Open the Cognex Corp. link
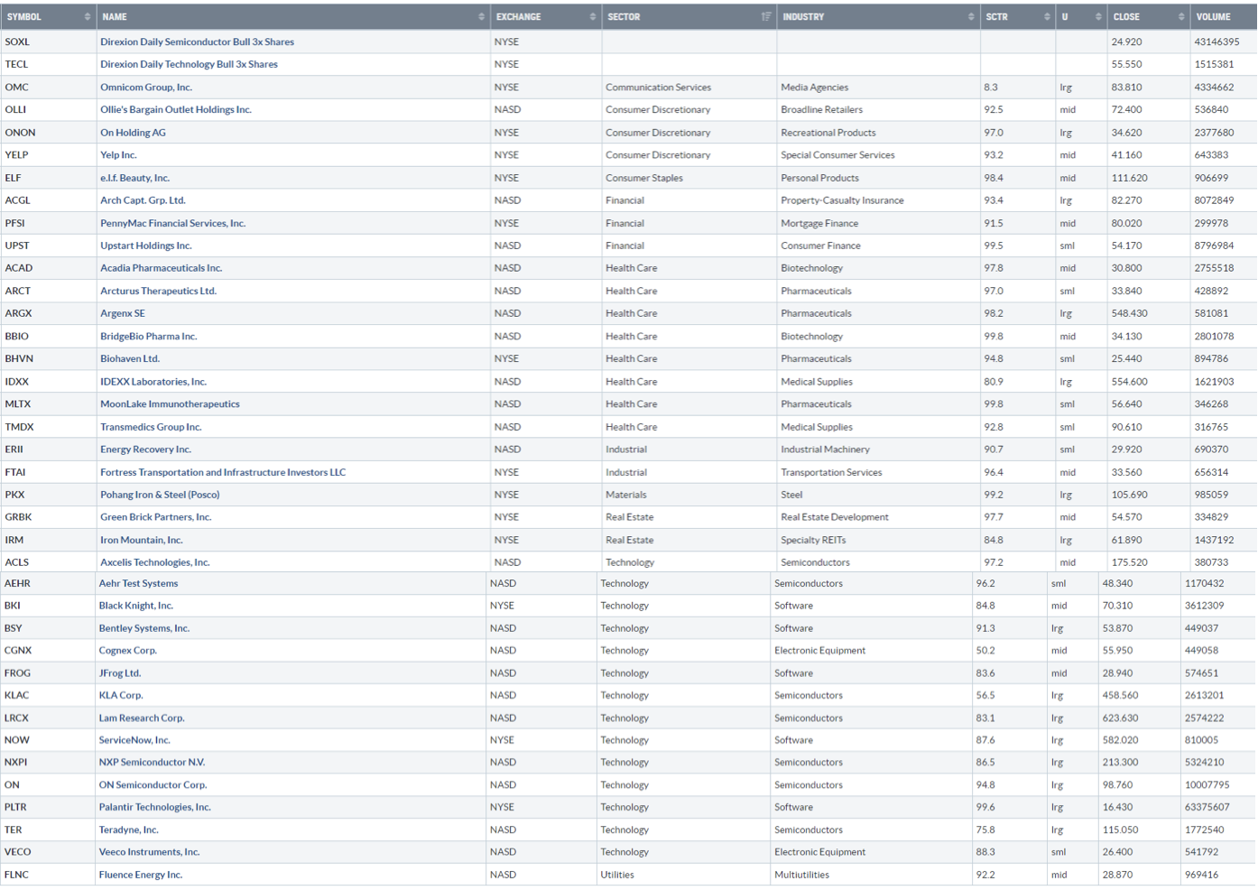1258x890 pixels. (x=128, y=651)
